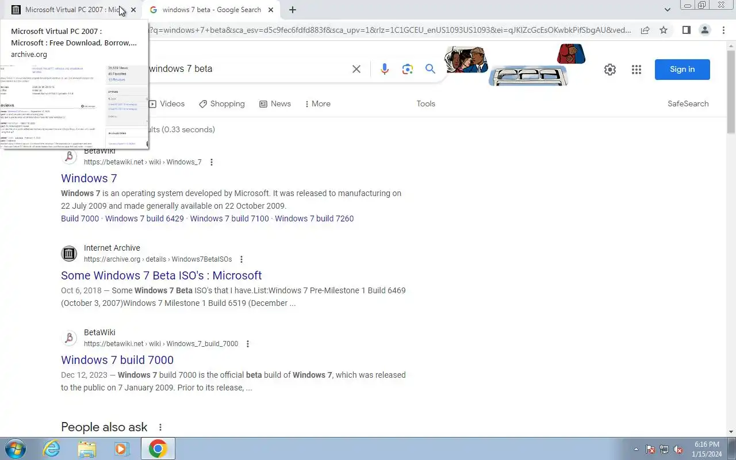Launch Windows Media Player from taskbar

click(x=122, y=448)
